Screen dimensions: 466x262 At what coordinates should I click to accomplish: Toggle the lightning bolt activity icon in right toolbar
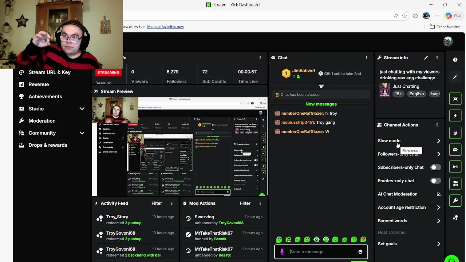455,116
